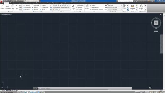Open the linetype ПоСлою dropdown

pyautogui.click(x=114, y=10)
